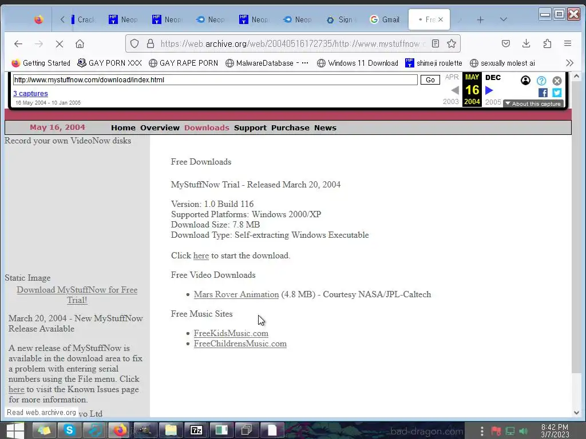
Task: Click the page scrollbar down arrow
Action: (x=577, y=413)
